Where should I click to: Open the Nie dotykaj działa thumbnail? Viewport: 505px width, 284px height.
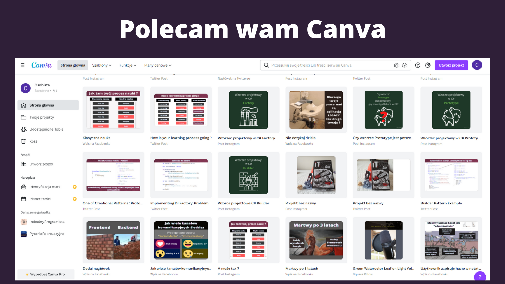pyautogui.click(x=316, y=110)
